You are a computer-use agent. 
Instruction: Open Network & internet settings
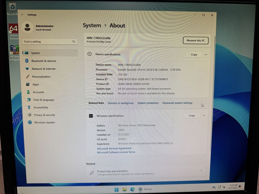click(44, 69)
